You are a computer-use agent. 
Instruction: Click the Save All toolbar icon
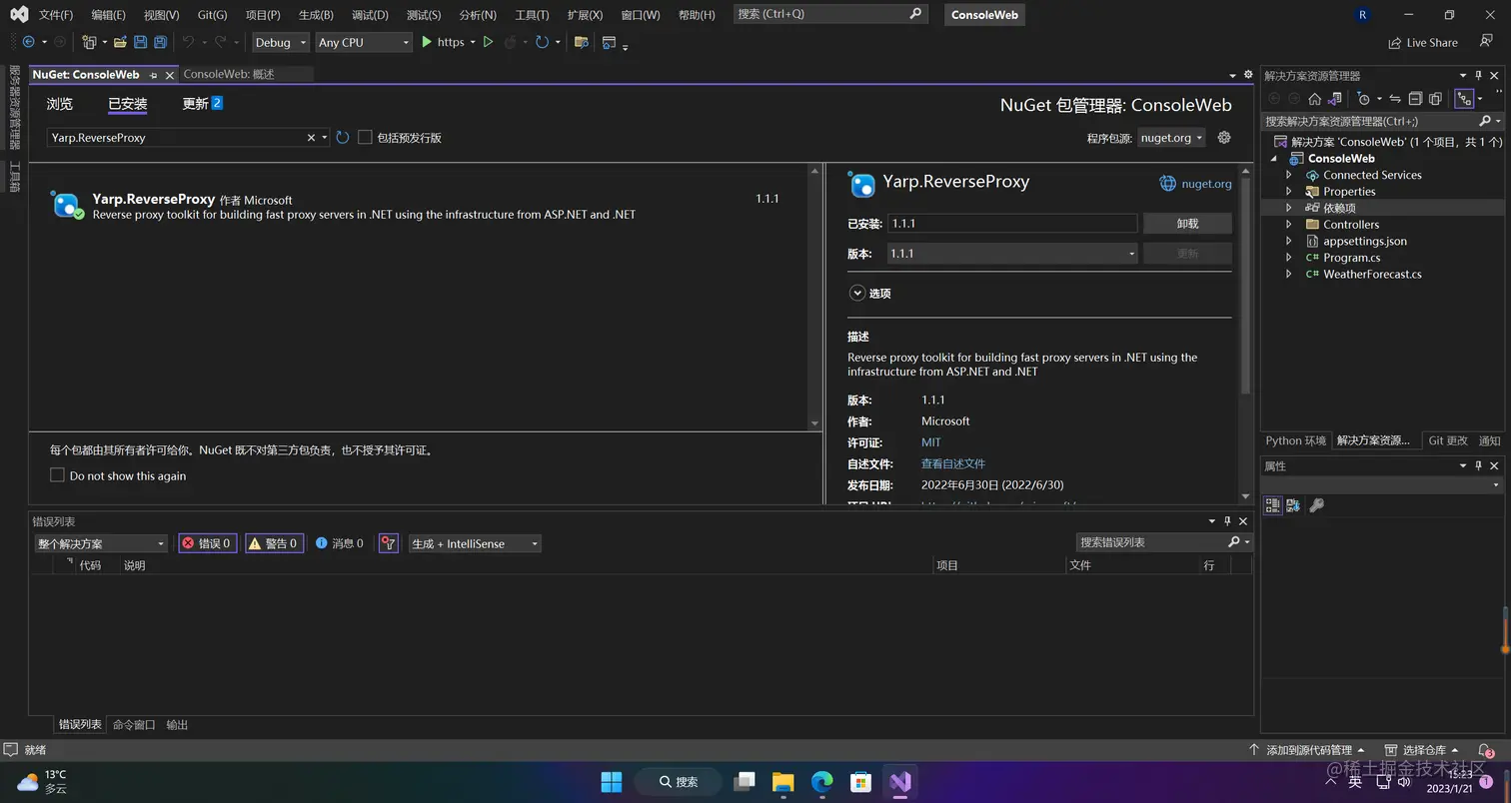pos(159,42)
